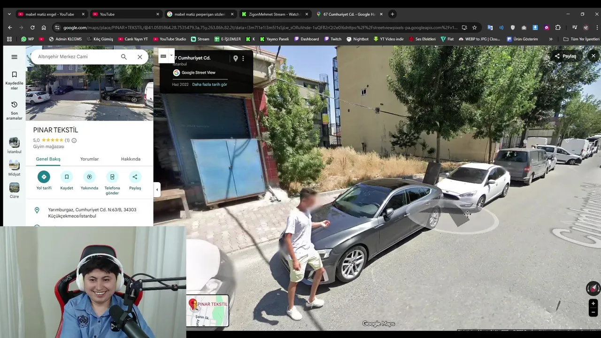Switch to the Hakkında tab
This screenshot has height=338, width=601.
pos(131,159)
